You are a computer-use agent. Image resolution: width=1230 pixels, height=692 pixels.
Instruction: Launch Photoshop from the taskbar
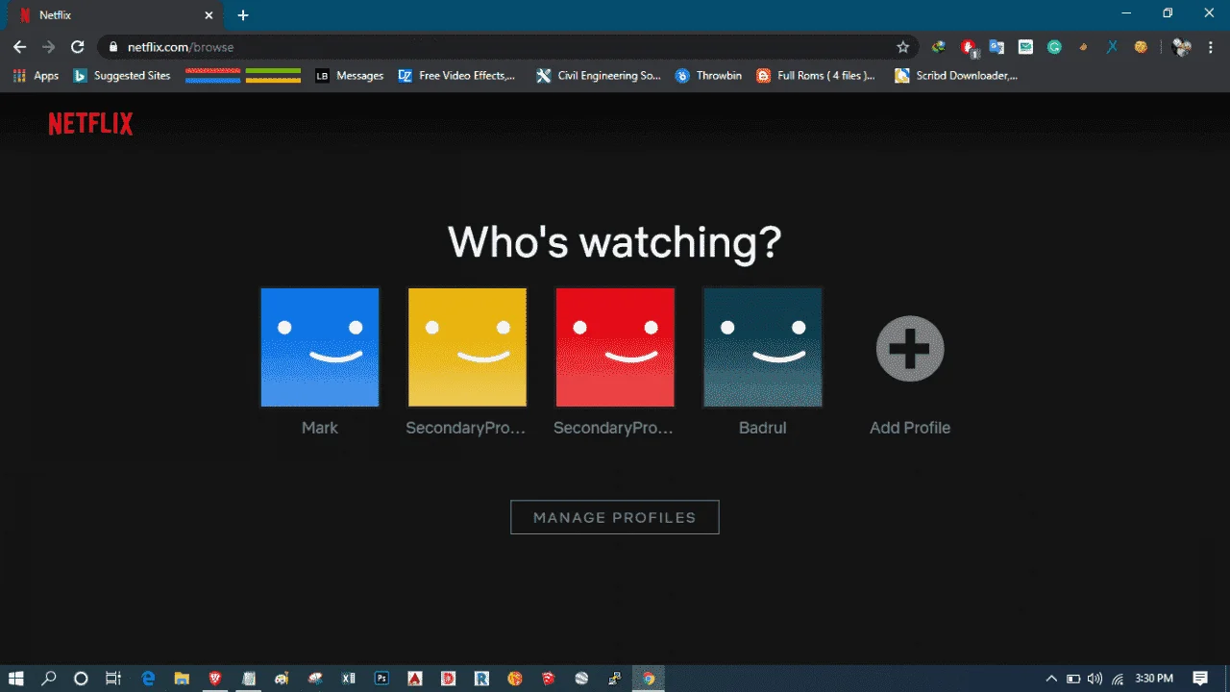(381, 679)
